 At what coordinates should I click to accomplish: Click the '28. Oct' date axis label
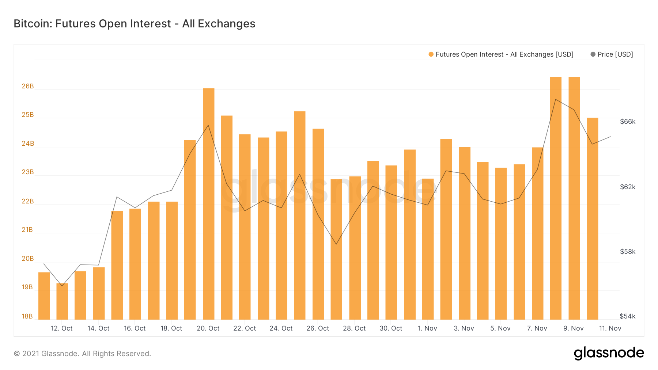point(354,328)
